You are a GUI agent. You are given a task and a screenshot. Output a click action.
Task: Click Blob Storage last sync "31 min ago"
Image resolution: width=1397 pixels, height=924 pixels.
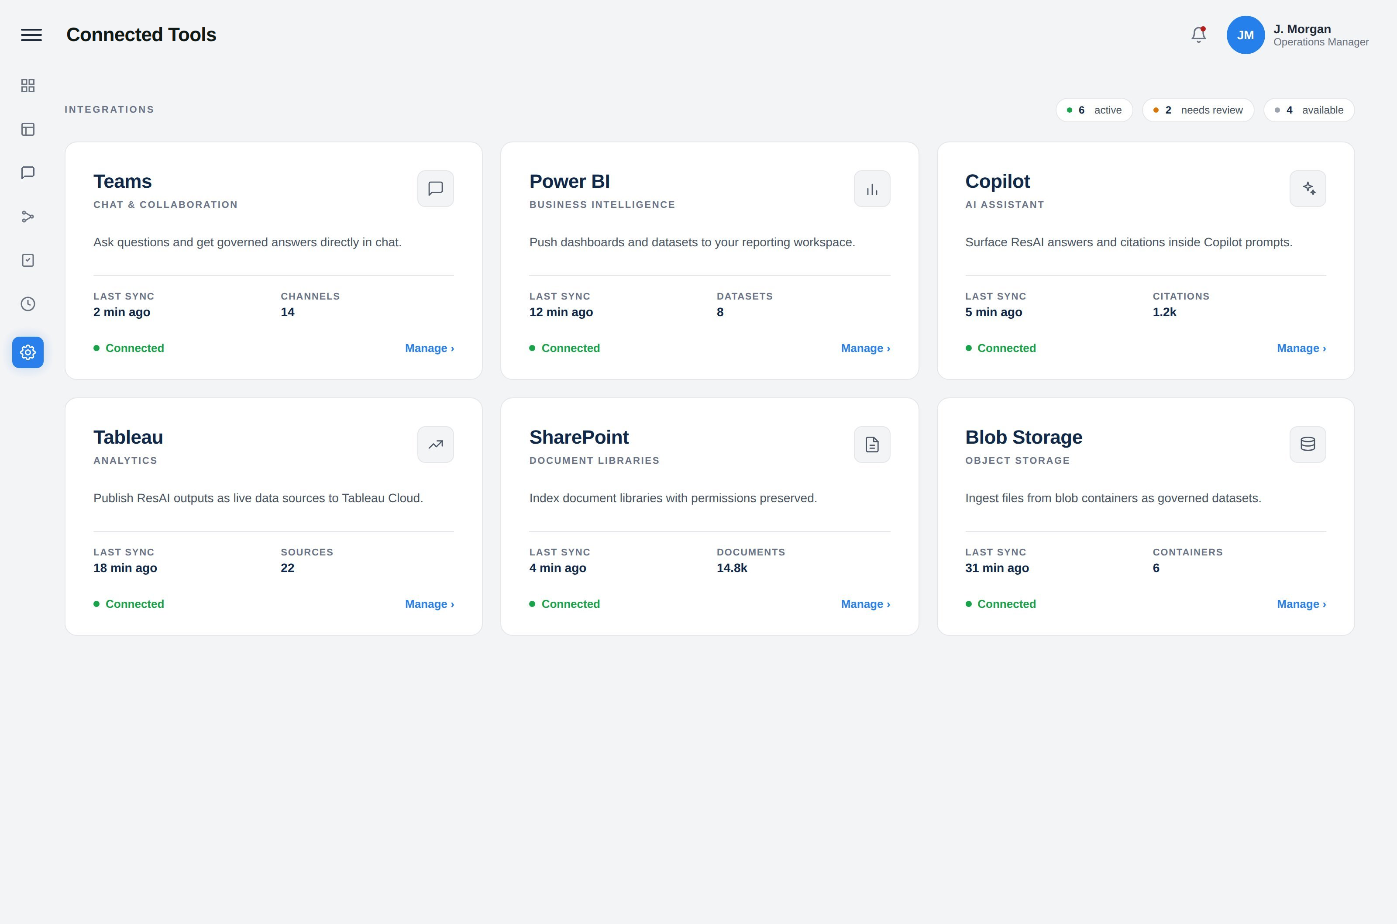pos(997,568)
